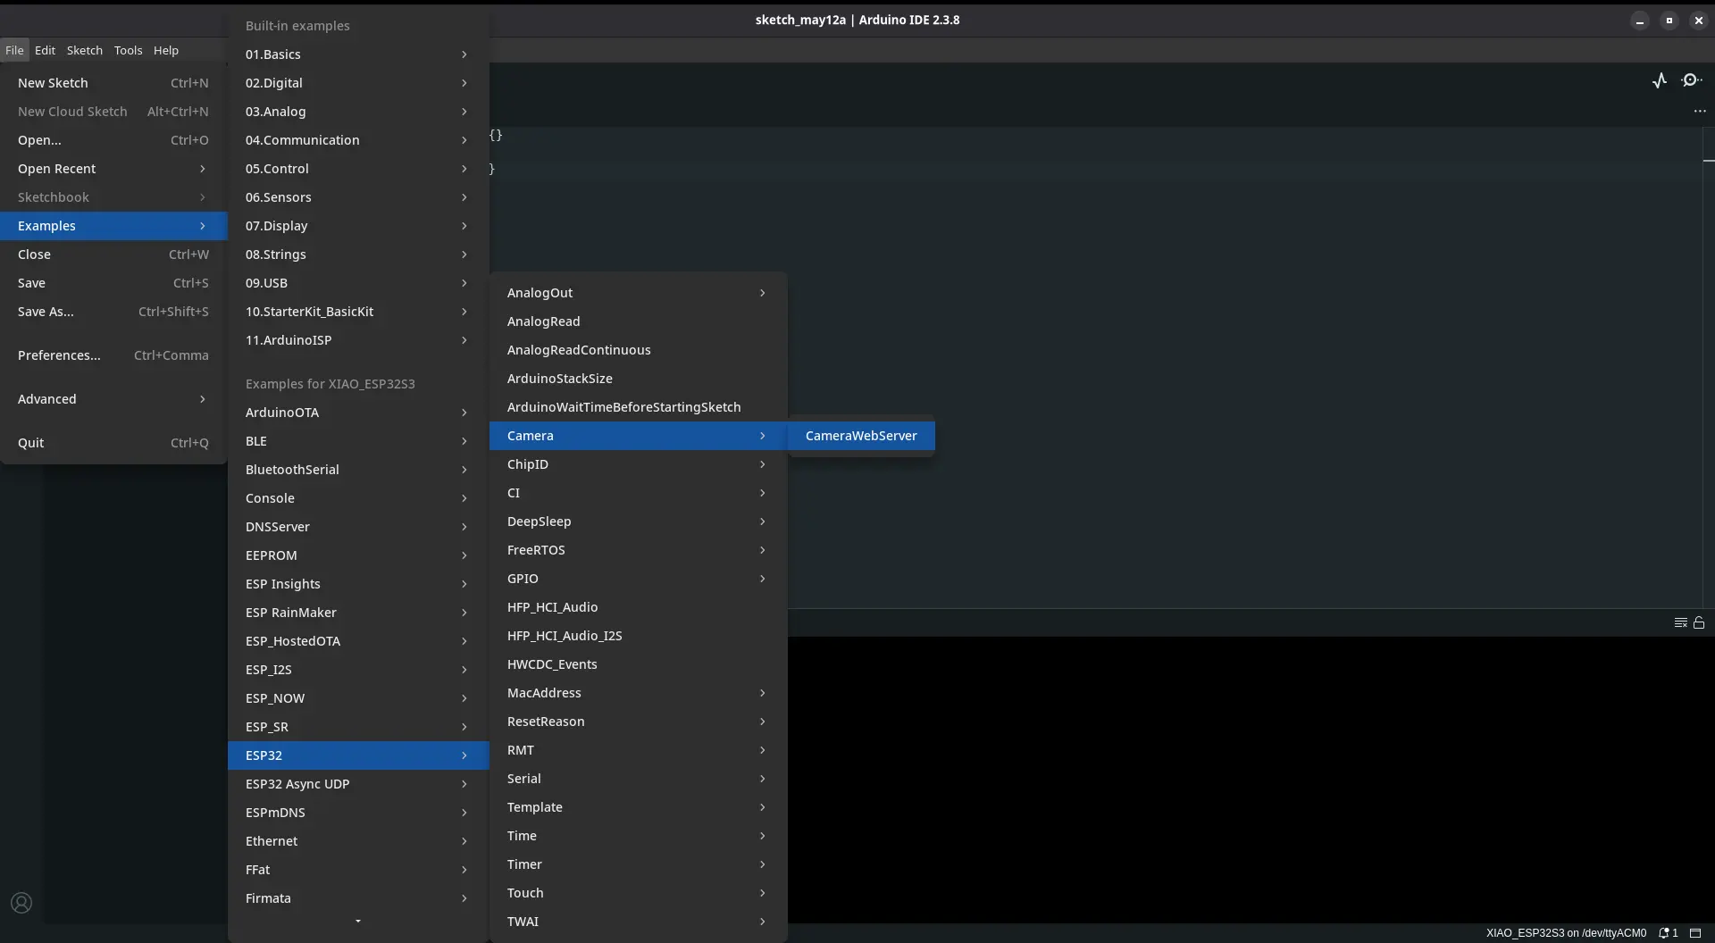The image size is (1715, 943).
Task: Expand BLE examples
Action: [358, 441]
